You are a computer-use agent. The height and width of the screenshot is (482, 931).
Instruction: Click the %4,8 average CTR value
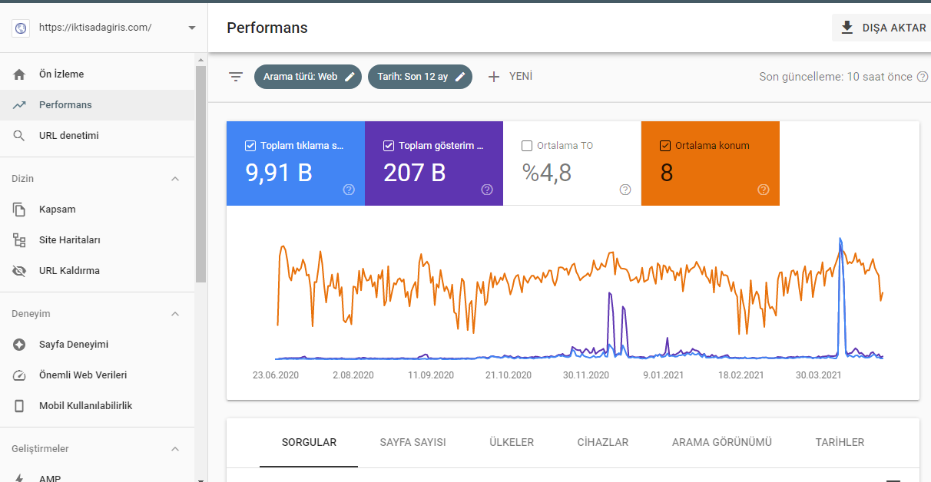click(x=547, y=173)
